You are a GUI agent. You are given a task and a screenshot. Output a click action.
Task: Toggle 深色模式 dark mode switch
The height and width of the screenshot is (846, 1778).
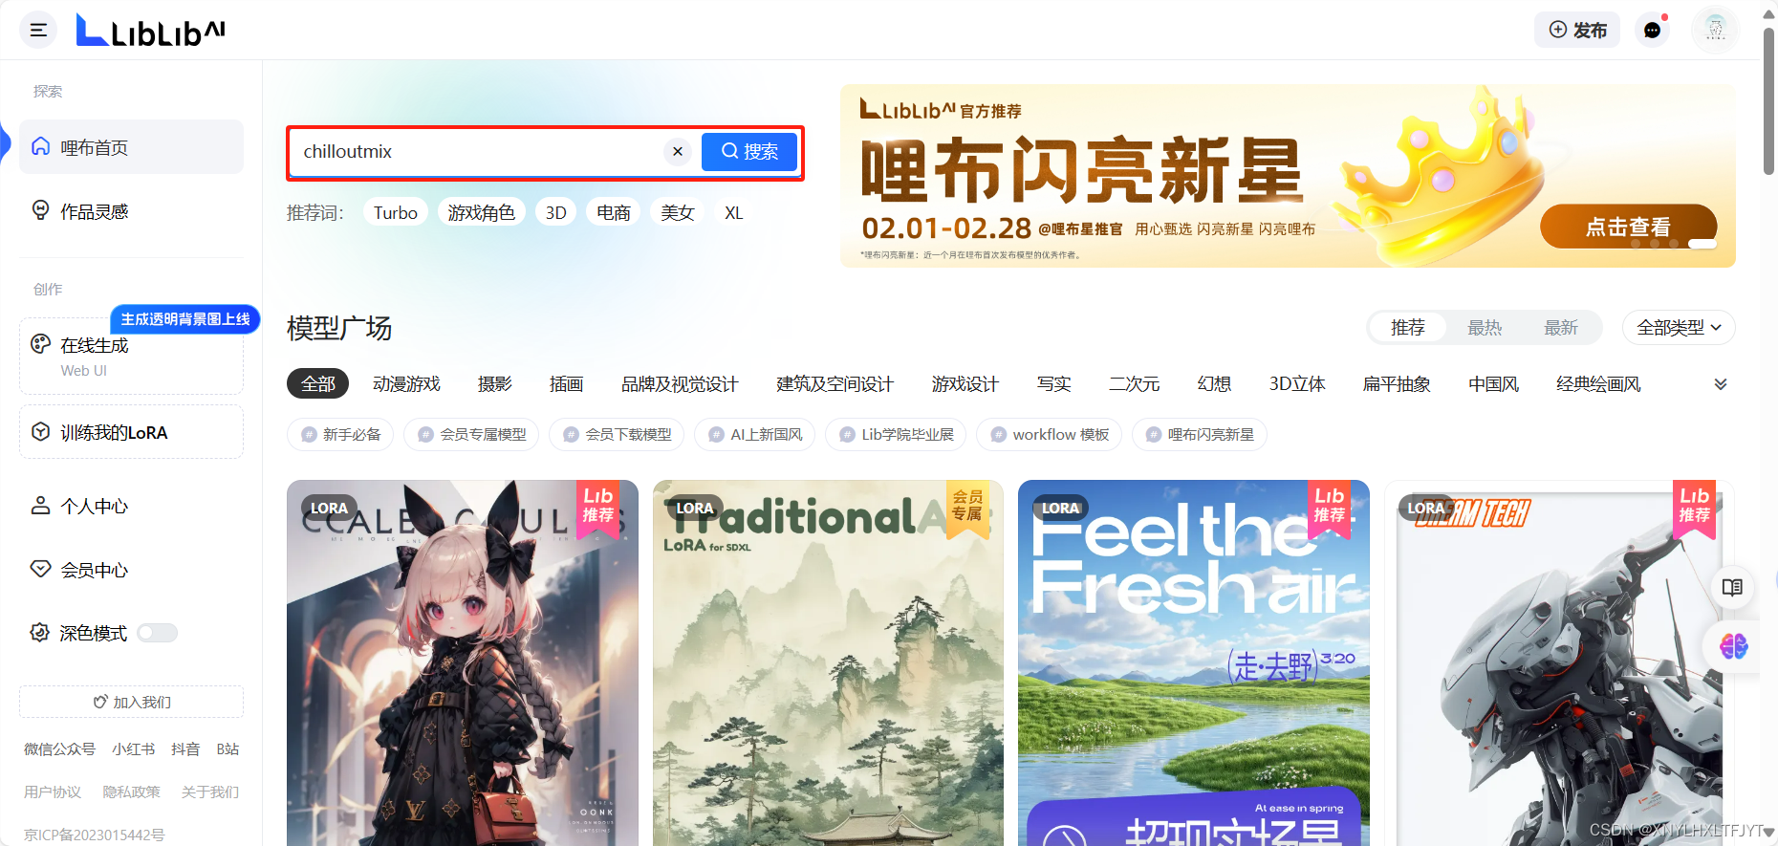(157, 633)
